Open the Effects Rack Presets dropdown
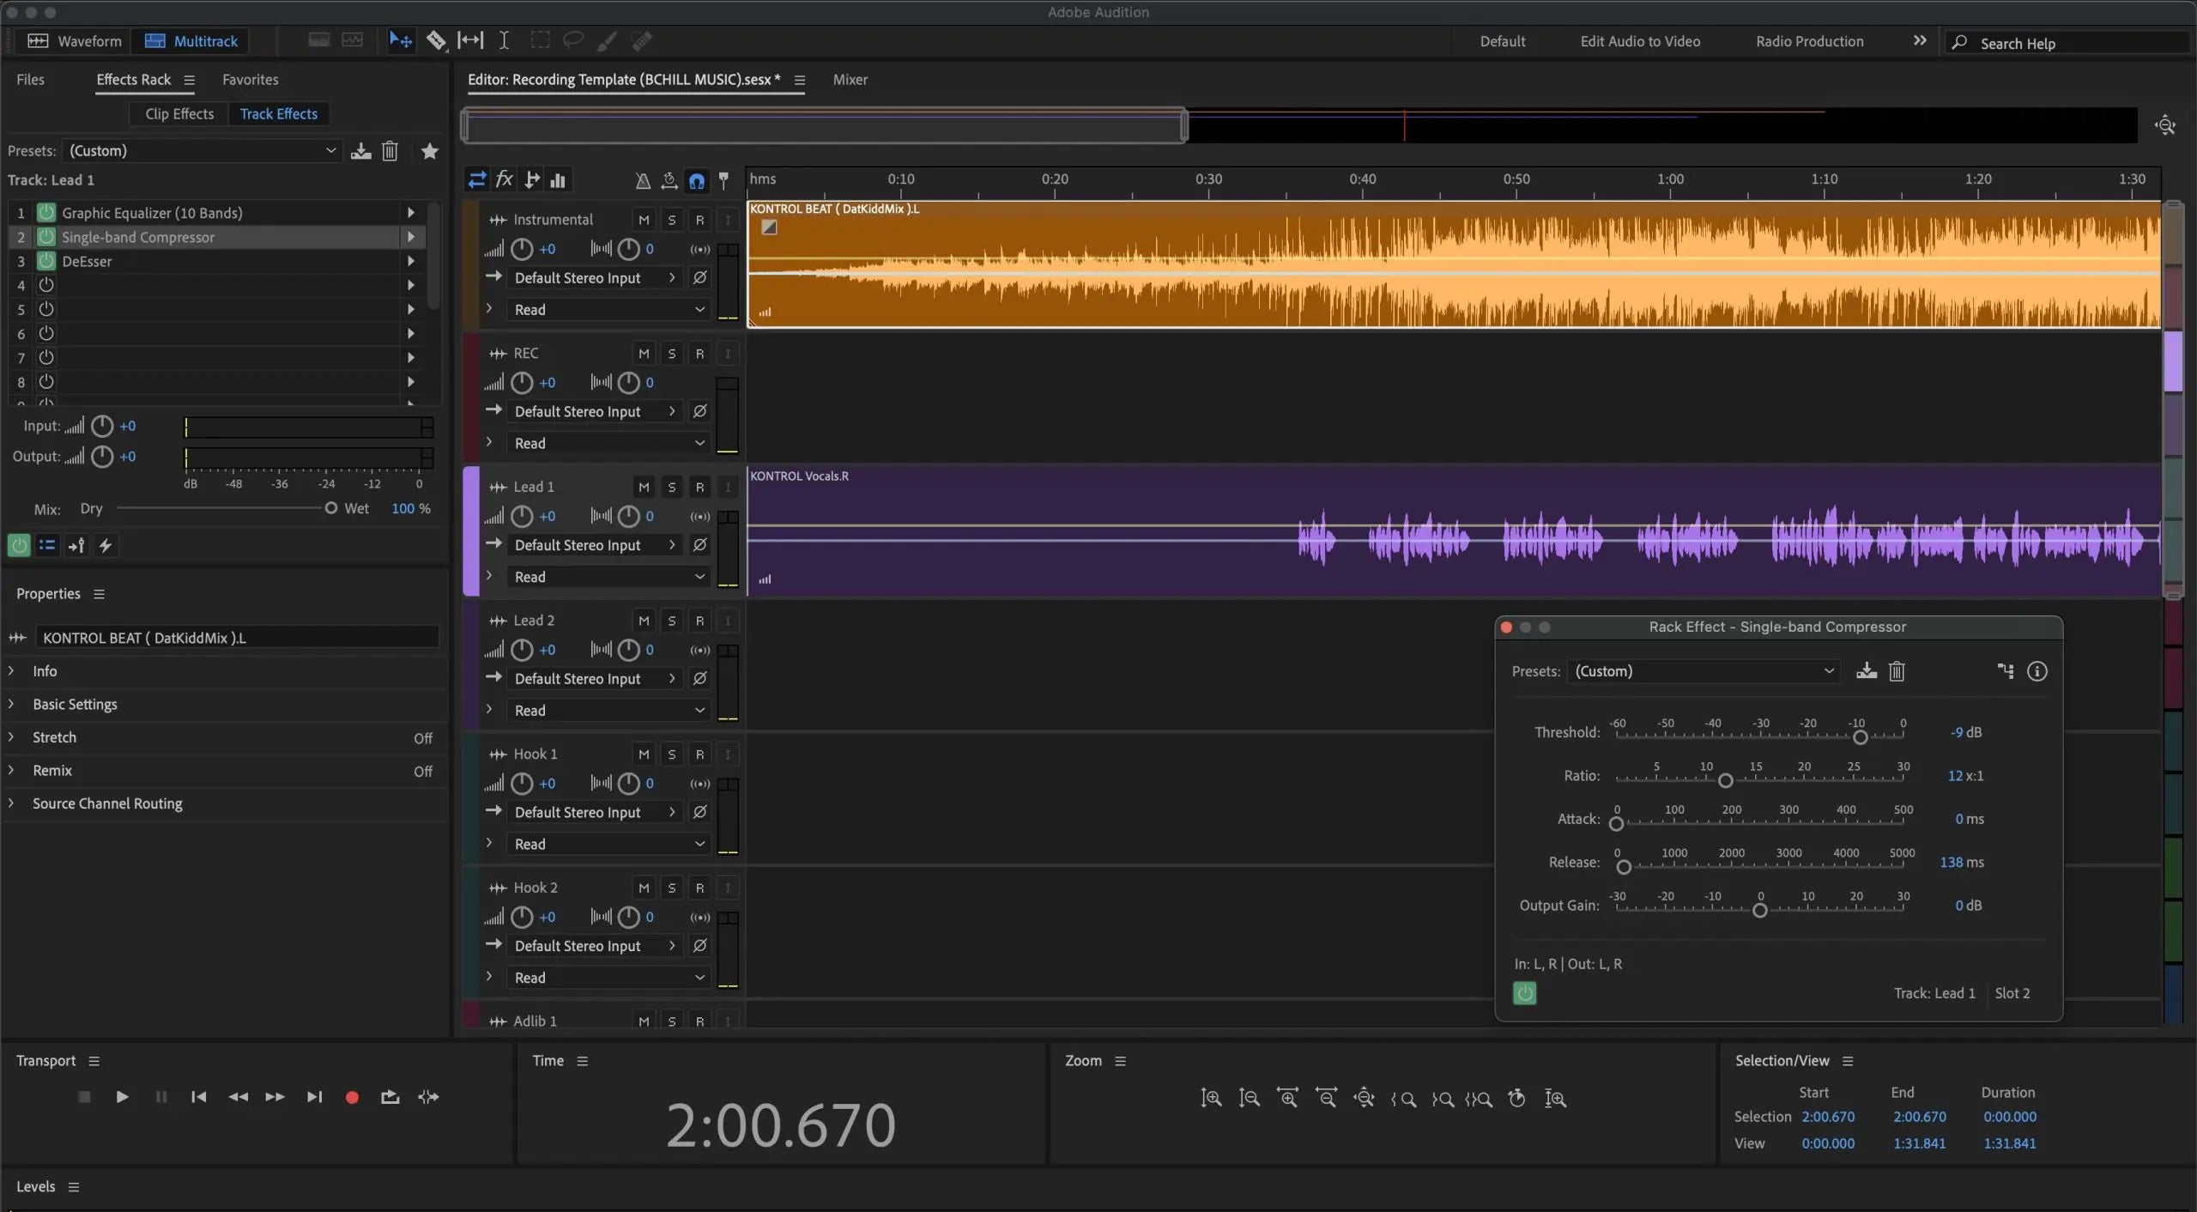 [x=202, y=151]
